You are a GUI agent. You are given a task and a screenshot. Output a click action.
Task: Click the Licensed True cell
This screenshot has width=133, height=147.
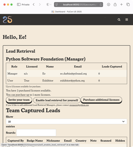tap(27, 81)
